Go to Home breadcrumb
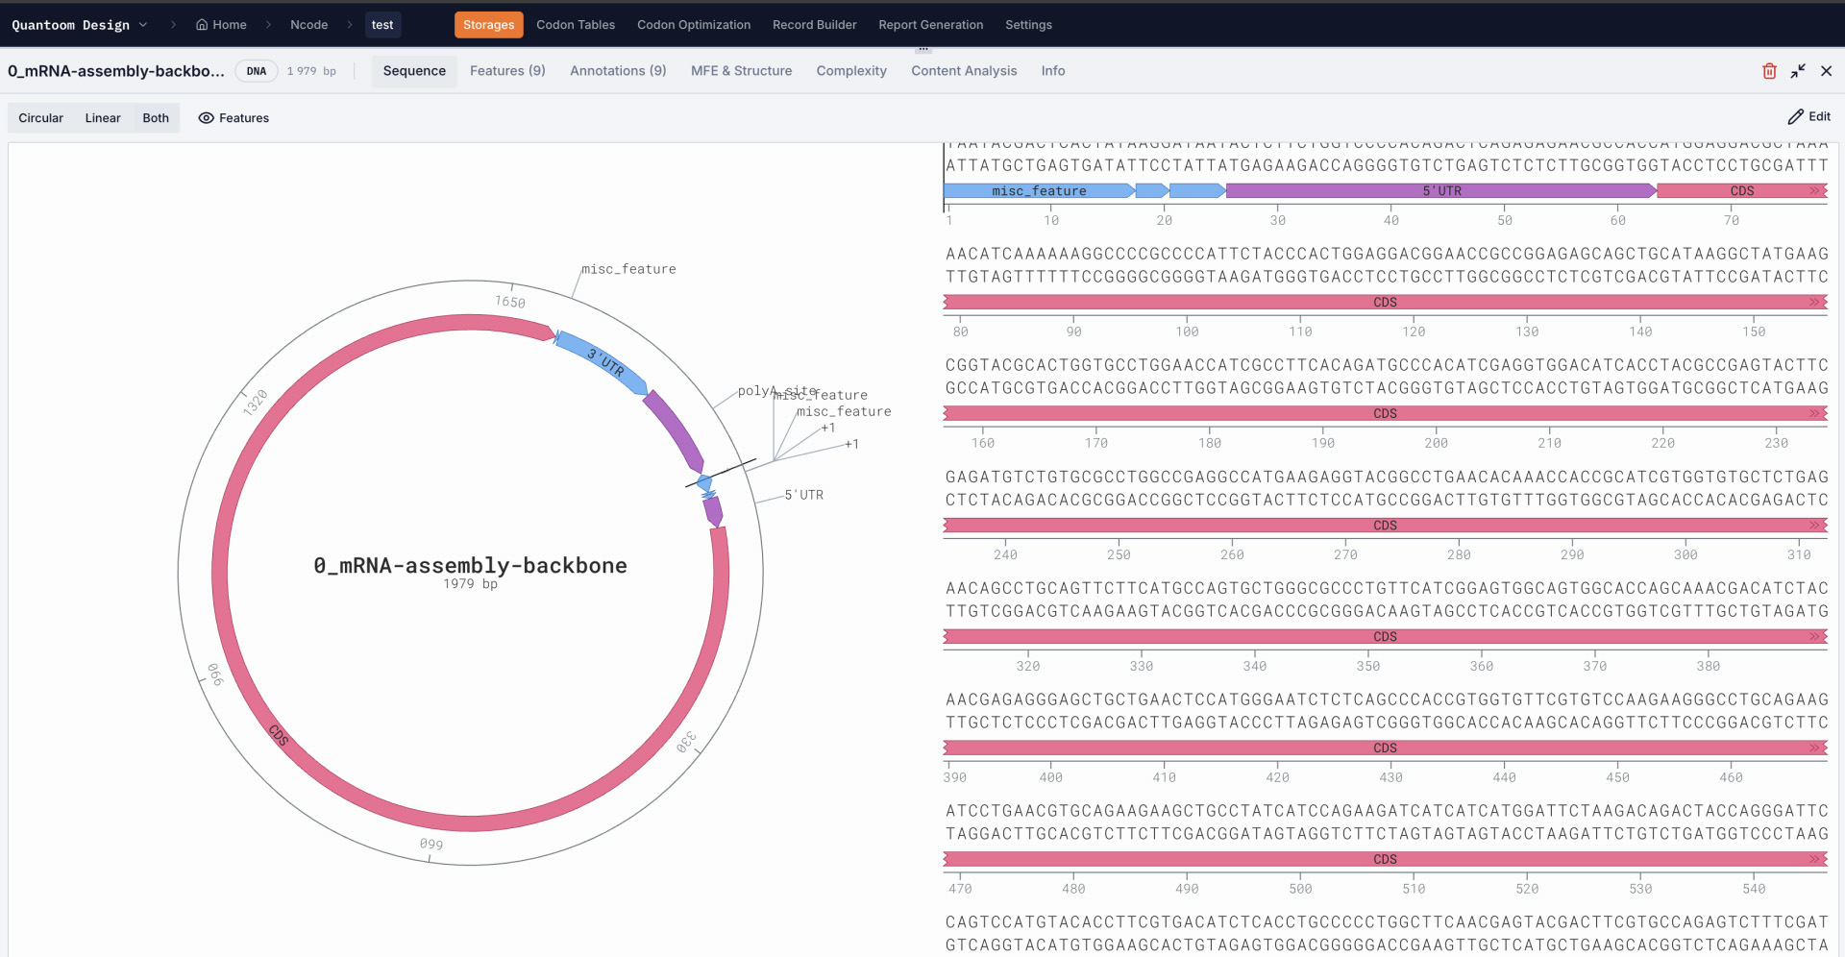 [x=221, y=25]
